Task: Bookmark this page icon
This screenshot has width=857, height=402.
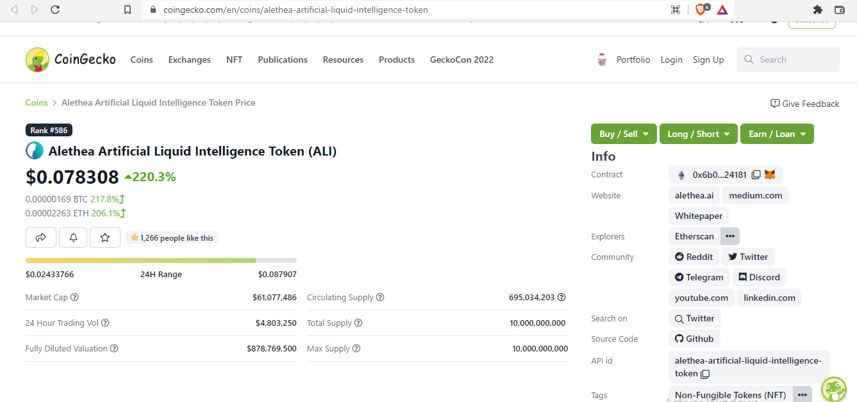Action: point(128,10)
